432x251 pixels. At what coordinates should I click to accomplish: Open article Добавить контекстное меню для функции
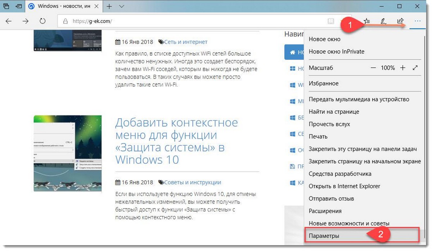pyautogui.click(x=176, y=141)
